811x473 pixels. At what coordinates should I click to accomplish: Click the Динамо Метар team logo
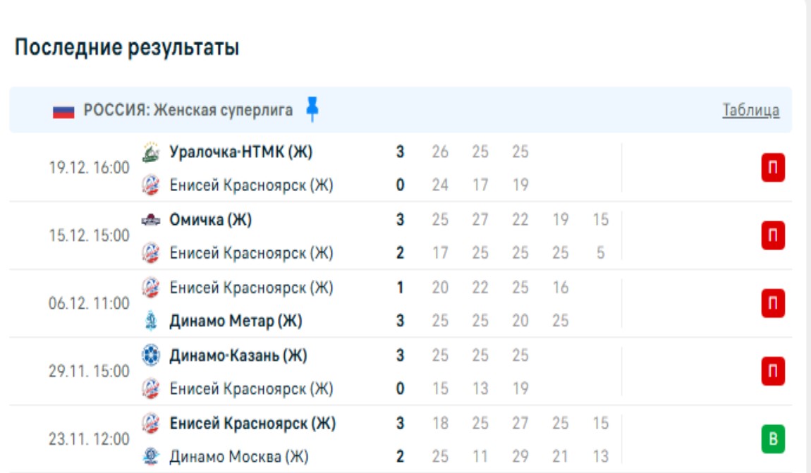pyautogui.click(x=151, y=321)
